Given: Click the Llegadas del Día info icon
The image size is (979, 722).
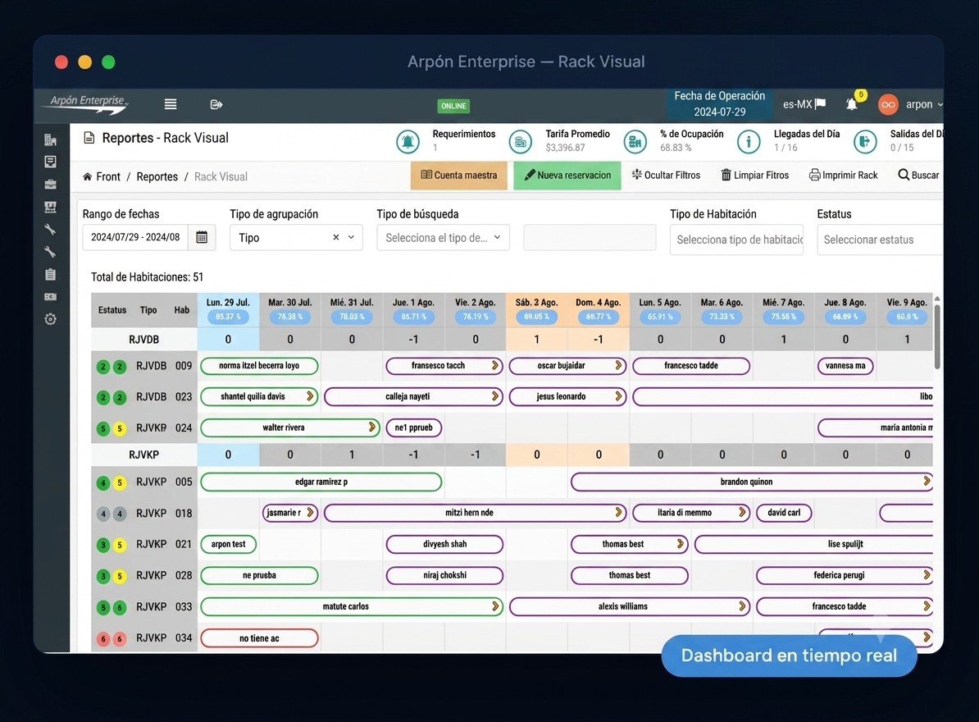Looking at the screenshot, I should pyautogui.click(x=749, y=142).
